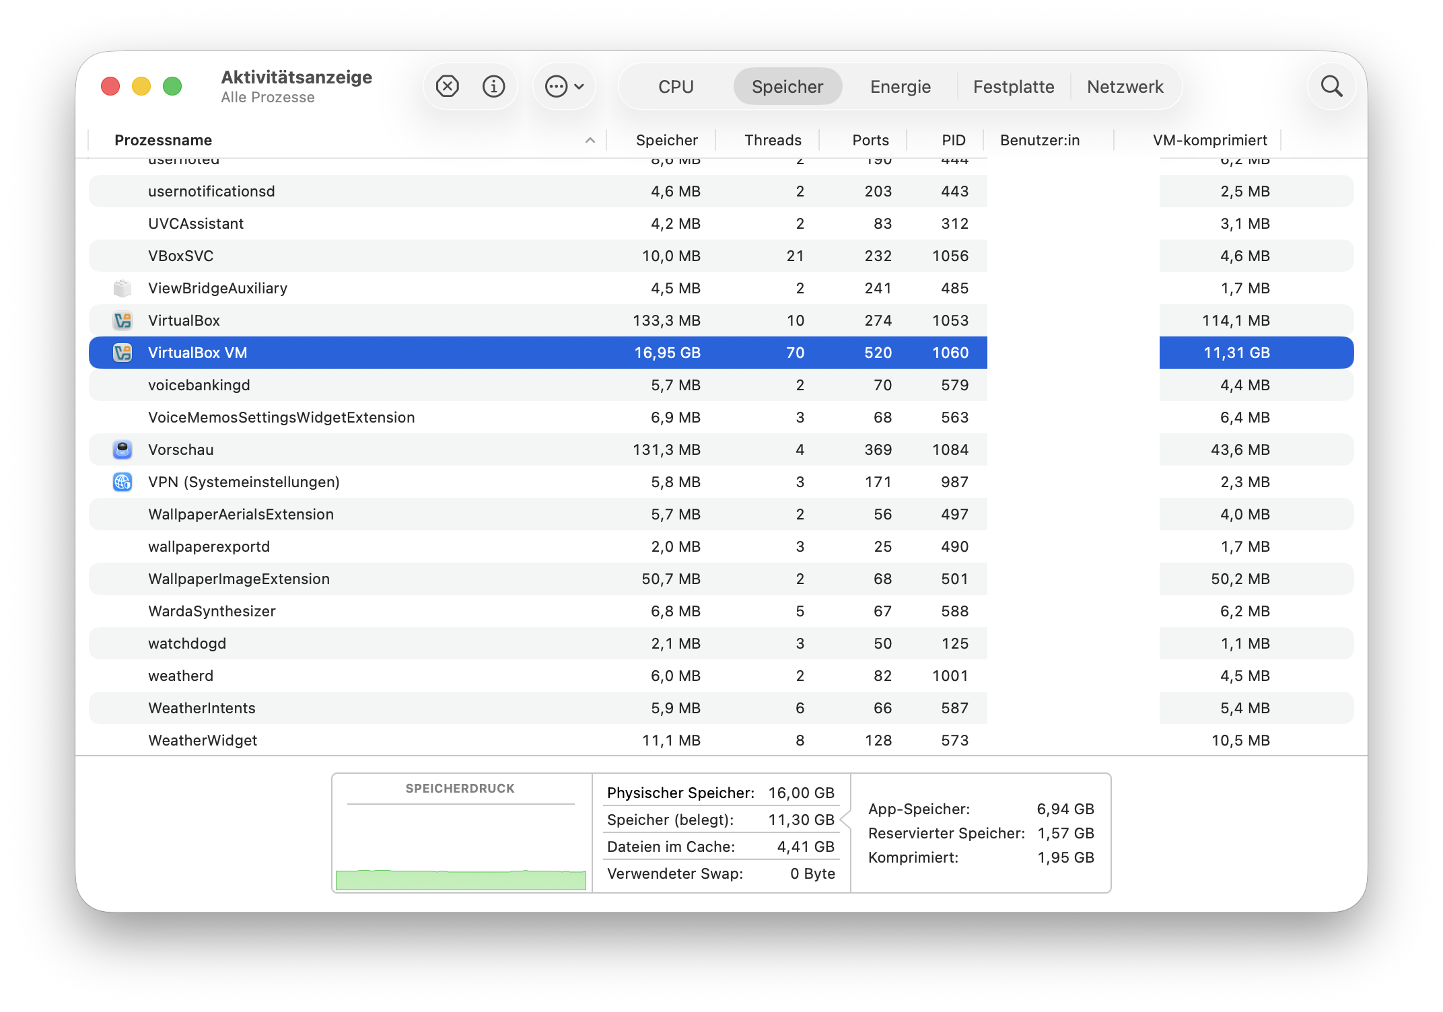Select the weatherd process
Viewport: 1443px width, 1012px height.
click(180, 676)
